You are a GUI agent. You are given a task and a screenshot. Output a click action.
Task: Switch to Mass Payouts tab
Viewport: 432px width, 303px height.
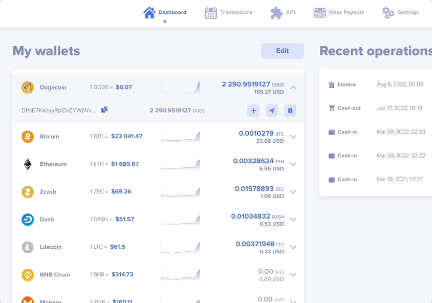pyautogui.click(x=339, y=13)
